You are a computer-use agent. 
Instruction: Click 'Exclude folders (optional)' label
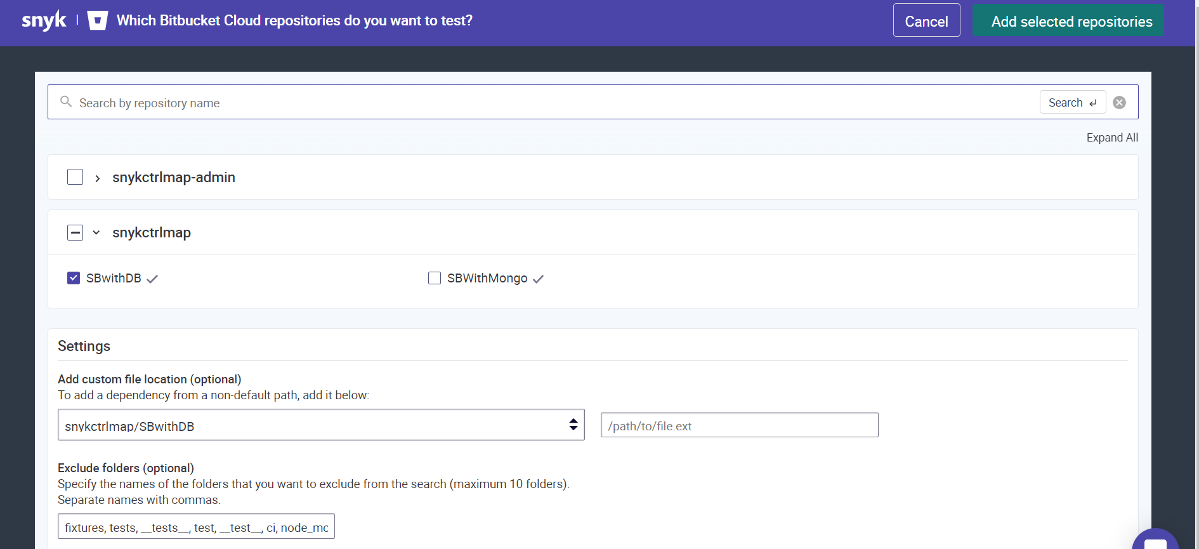click(x=126, y=468)
